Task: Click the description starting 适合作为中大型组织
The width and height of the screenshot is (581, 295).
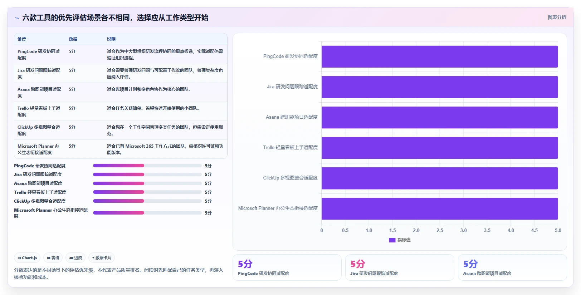Action: [165, 55]
